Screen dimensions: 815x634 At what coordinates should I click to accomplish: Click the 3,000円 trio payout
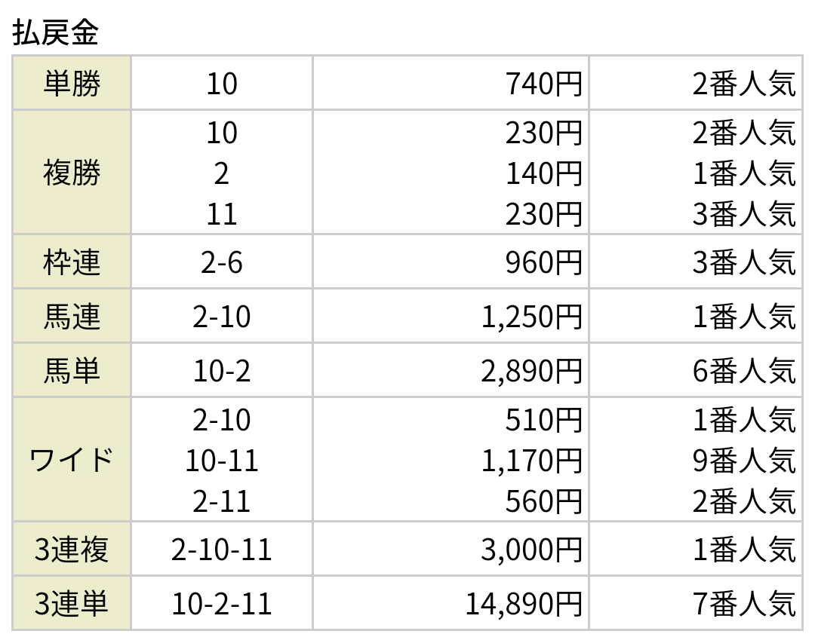[532, 550]
